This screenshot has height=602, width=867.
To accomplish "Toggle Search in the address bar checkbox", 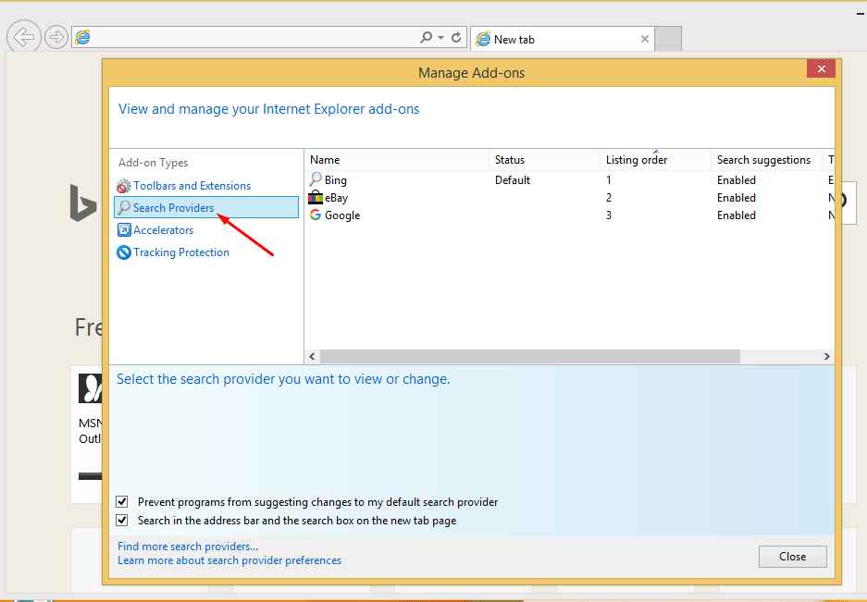I will pyautogui.click(x=121, y=521).
